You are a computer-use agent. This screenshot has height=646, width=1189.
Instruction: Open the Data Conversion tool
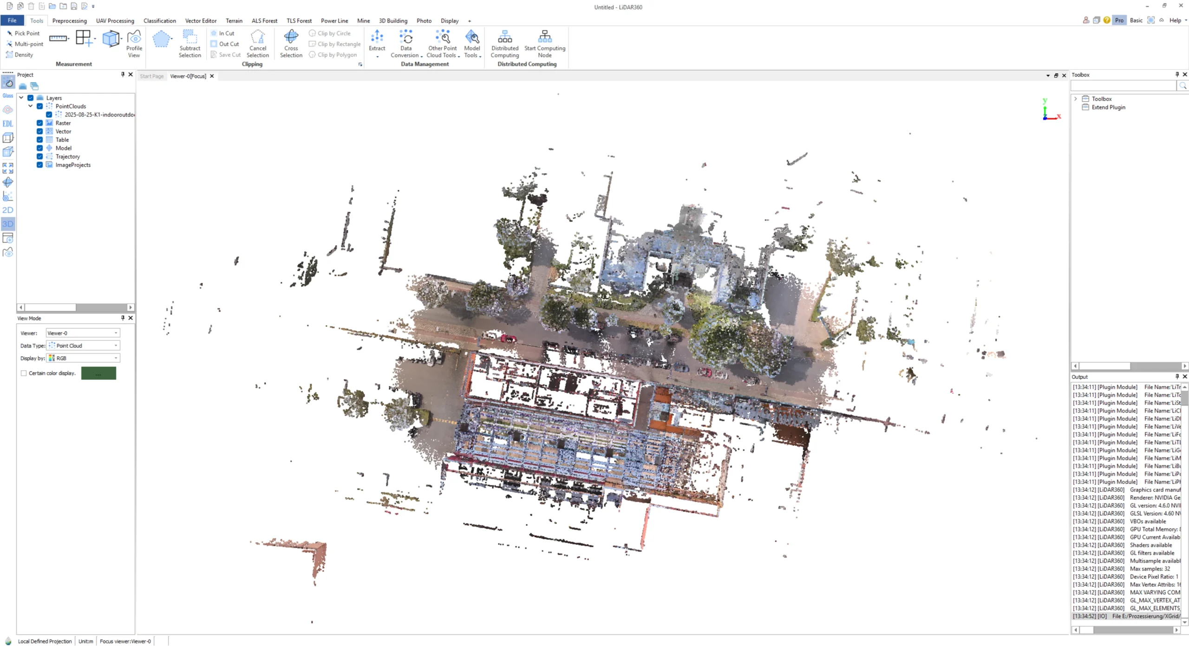point(405,44)
